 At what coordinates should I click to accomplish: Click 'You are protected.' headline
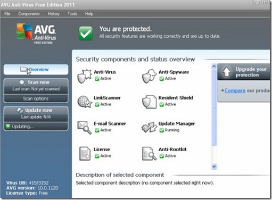coord(126,29)
